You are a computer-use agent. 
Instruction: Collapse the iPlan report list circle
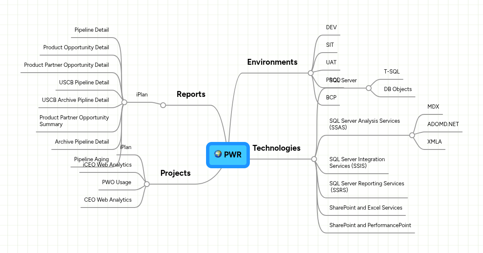coord(124,102)
